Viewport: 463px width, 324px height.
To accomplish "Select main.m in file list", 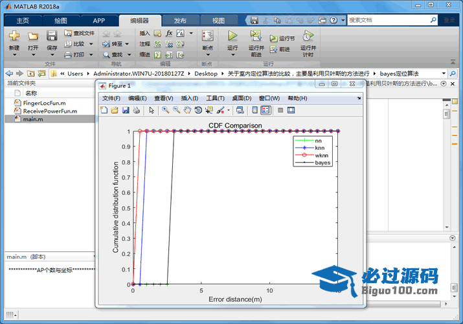I will pyautogui.click(x=33, y=119).
